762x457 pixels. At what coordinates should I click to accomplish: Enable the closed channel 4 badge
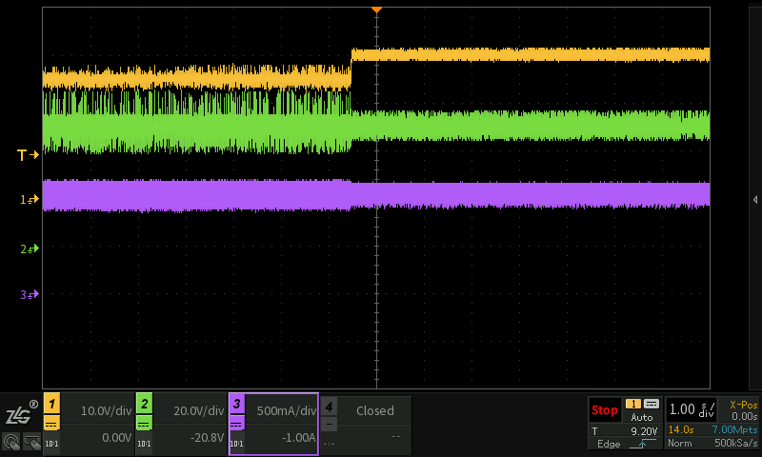click(329, 407)
